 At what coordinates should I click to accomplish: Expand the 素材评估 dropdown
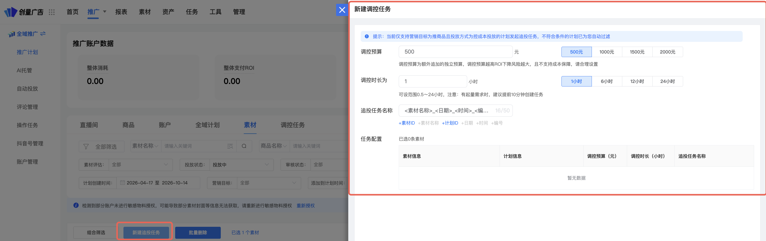click(141, 165)
